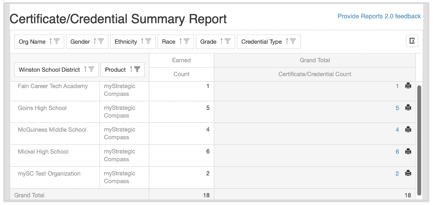Click the Mickel High School count link 6
The image size is (433, 205).
(x=397, y=152)
